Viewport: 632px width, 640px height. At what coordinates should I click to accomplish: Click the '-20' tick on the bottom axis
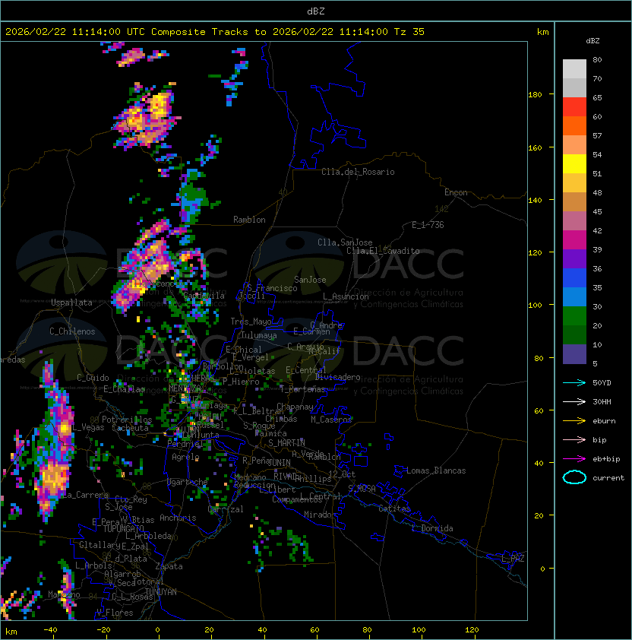click(x=103, y=630)
